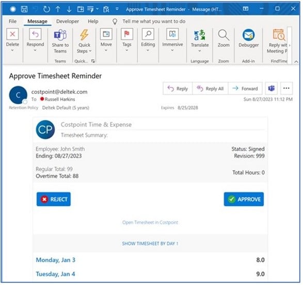Open the more actions ellipsis button

[x=286, y=88]
